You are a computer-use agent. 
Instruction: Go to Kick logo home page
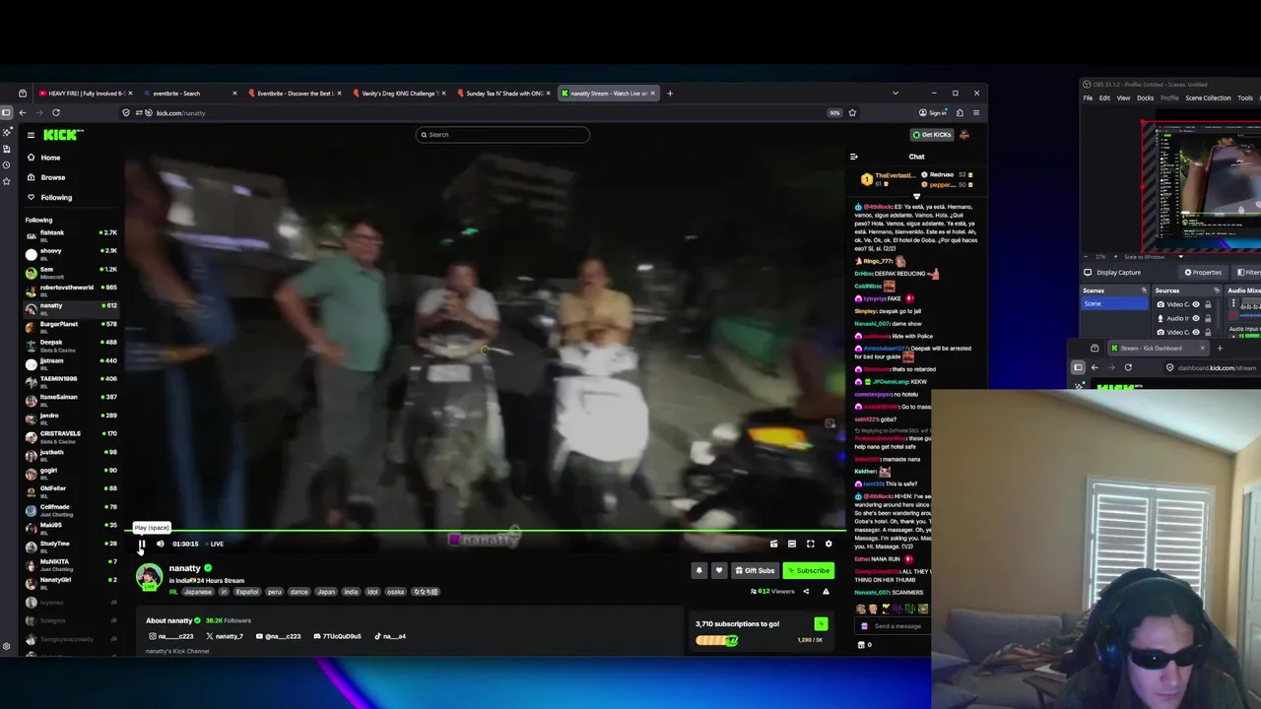[x=63, y=135]
